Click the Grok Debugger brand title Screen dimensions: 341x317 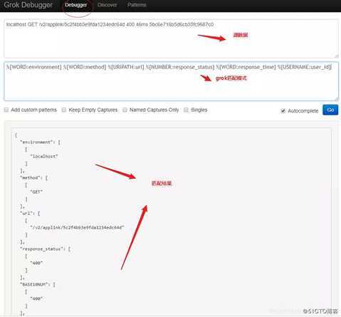tap(28, 5)
